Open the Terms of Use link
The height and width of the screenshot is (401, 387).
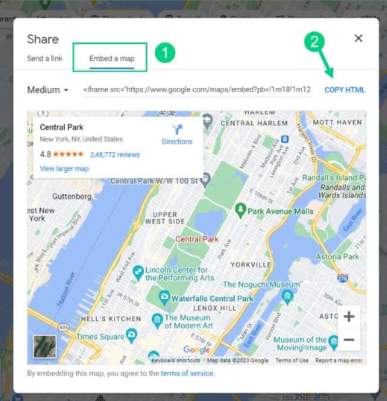(x=292, y=361)
